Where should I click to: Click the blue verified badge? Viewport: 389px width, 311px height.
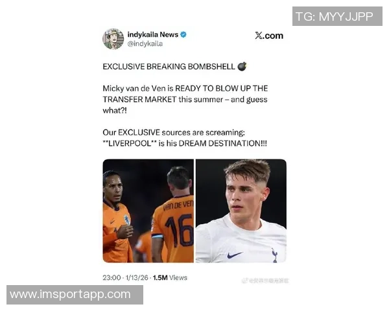click(183, 35)
